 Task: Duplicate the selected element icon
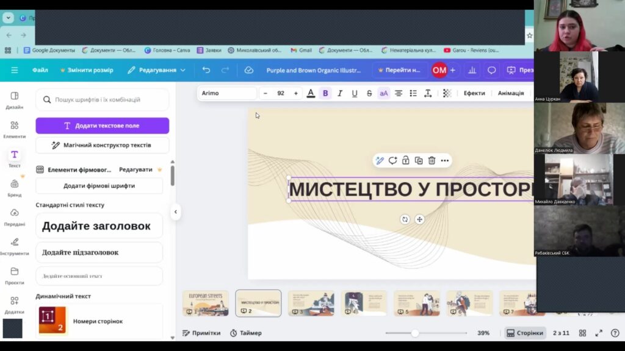[x=419, y=160]
